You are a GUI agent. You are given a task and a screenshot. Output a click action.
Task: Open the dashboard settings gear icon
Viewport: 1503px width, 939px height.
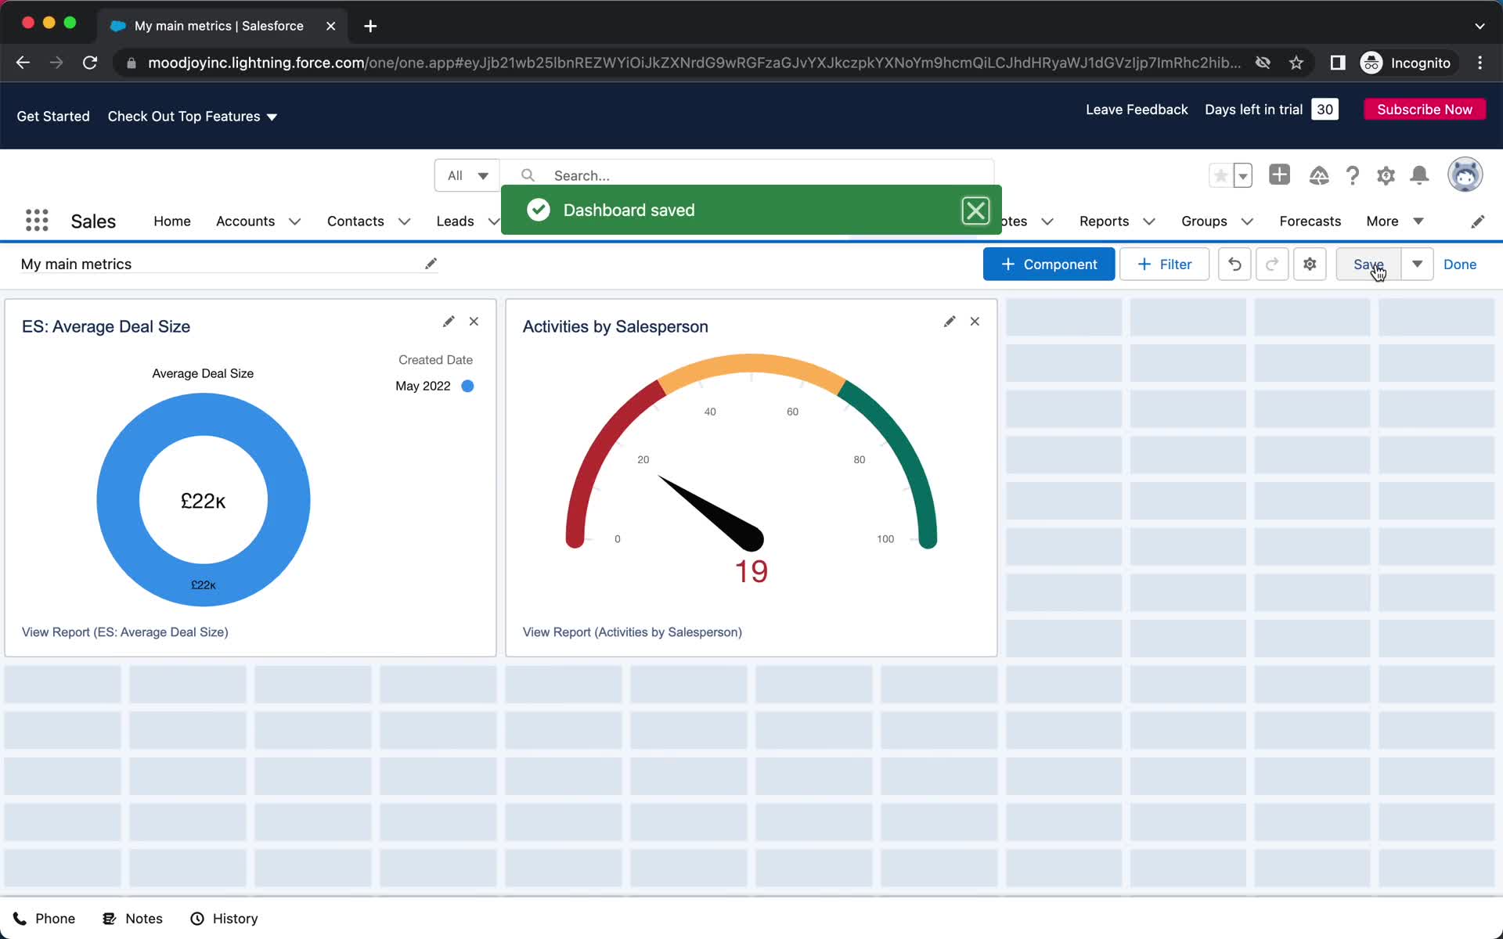pyautogui.click(x=1310, y=264)
